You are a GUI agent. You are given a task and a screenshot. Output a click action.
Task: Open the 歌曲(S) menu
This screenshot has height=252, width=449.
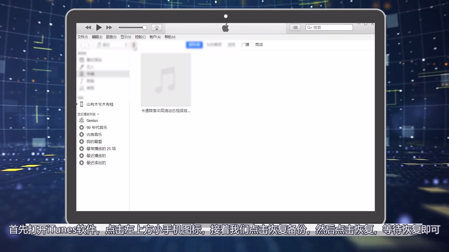111,37
